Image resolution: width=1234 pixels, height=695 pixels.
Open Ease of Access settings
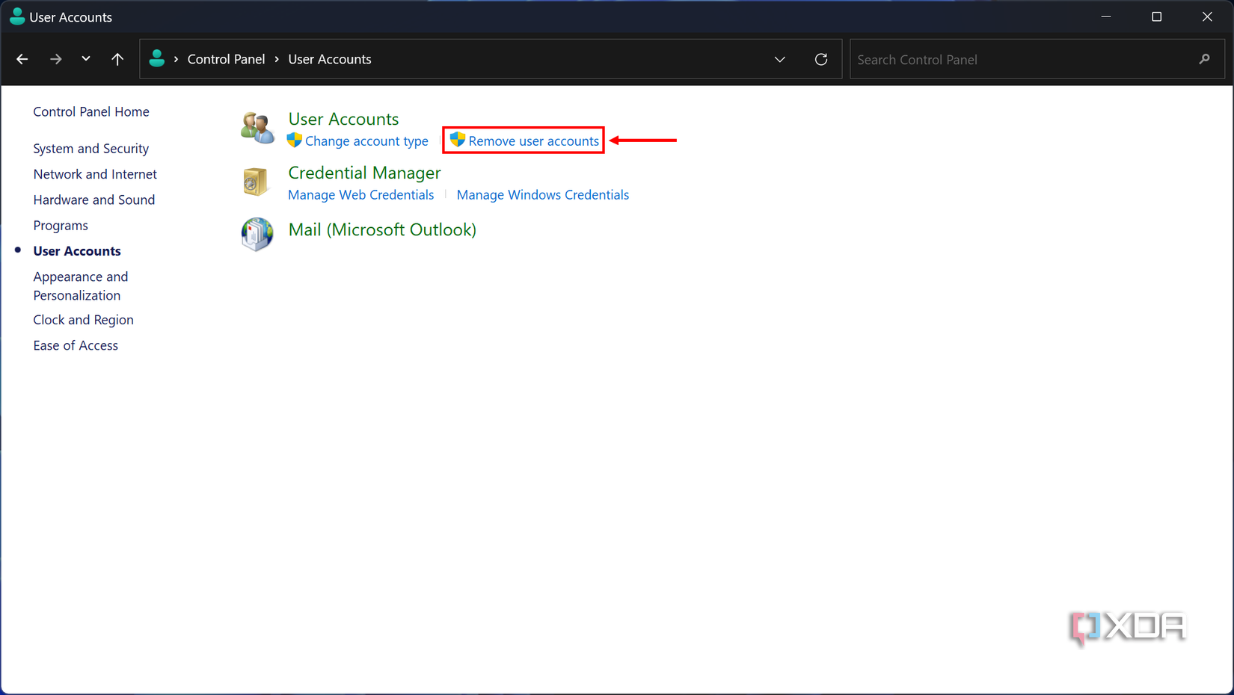coord(76,345)
